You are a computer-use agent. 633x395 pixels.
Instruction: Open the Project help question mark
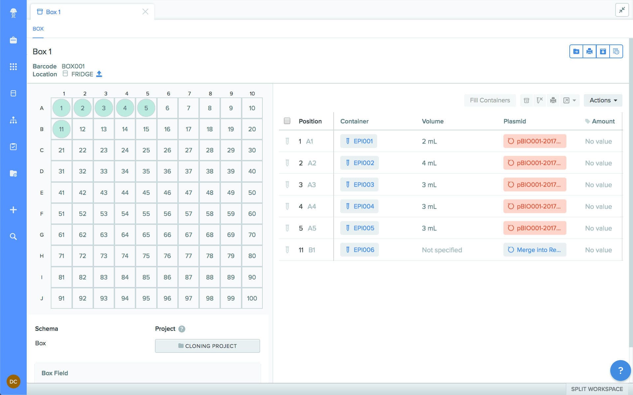pyautogui.click(x=182, y=329)
